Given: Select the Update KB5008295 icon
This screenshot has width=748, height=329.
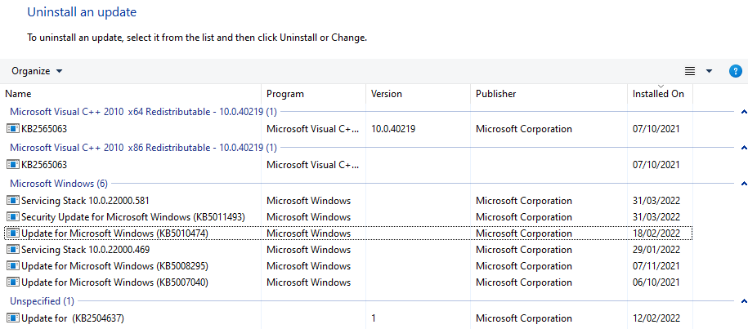Looking at the screenshot, I should pos(13,265).
